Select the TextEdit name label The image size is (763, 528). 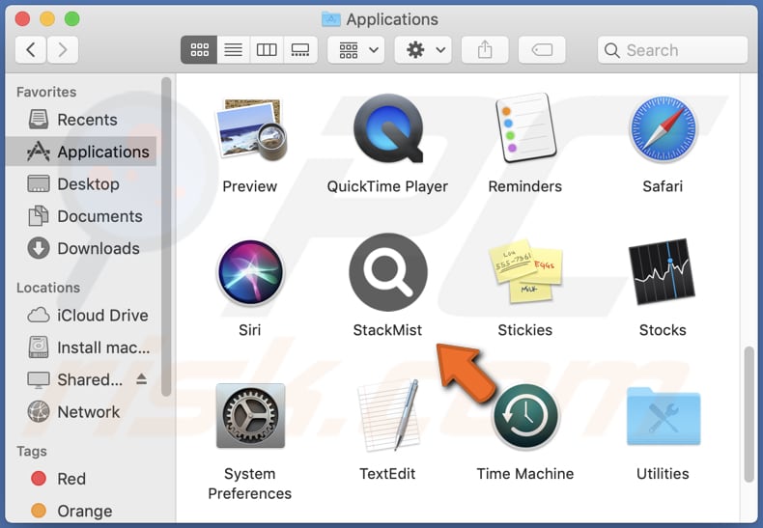388,474
